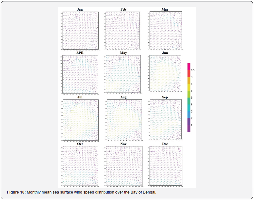
Task: Click the 'Oct' panel title
Action: pyautogui.click(x=80, y=144)
